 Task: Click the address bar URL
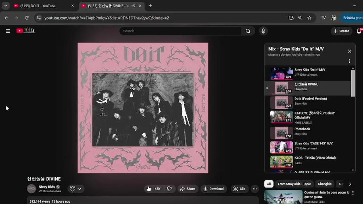pyautogui.click(x=107, y=18)
